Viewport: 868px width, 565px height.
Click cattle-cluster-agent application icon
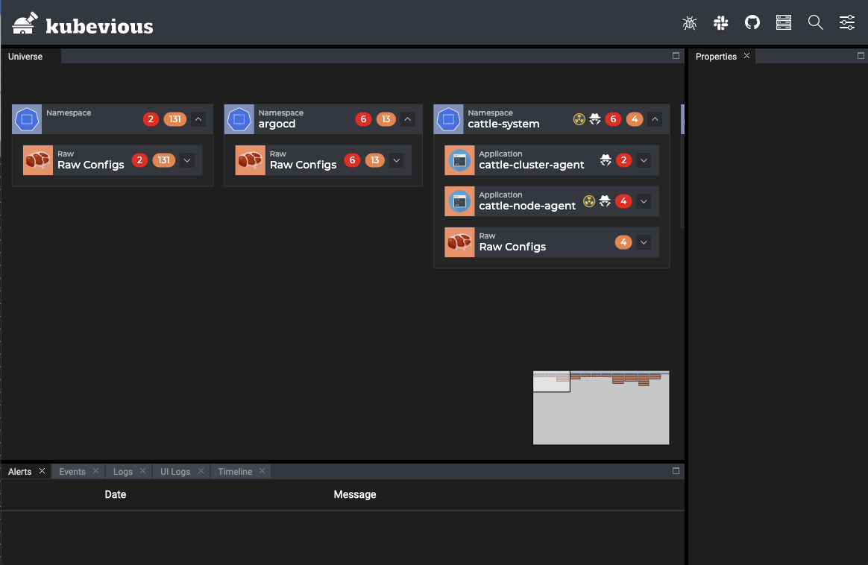(459, 160)
